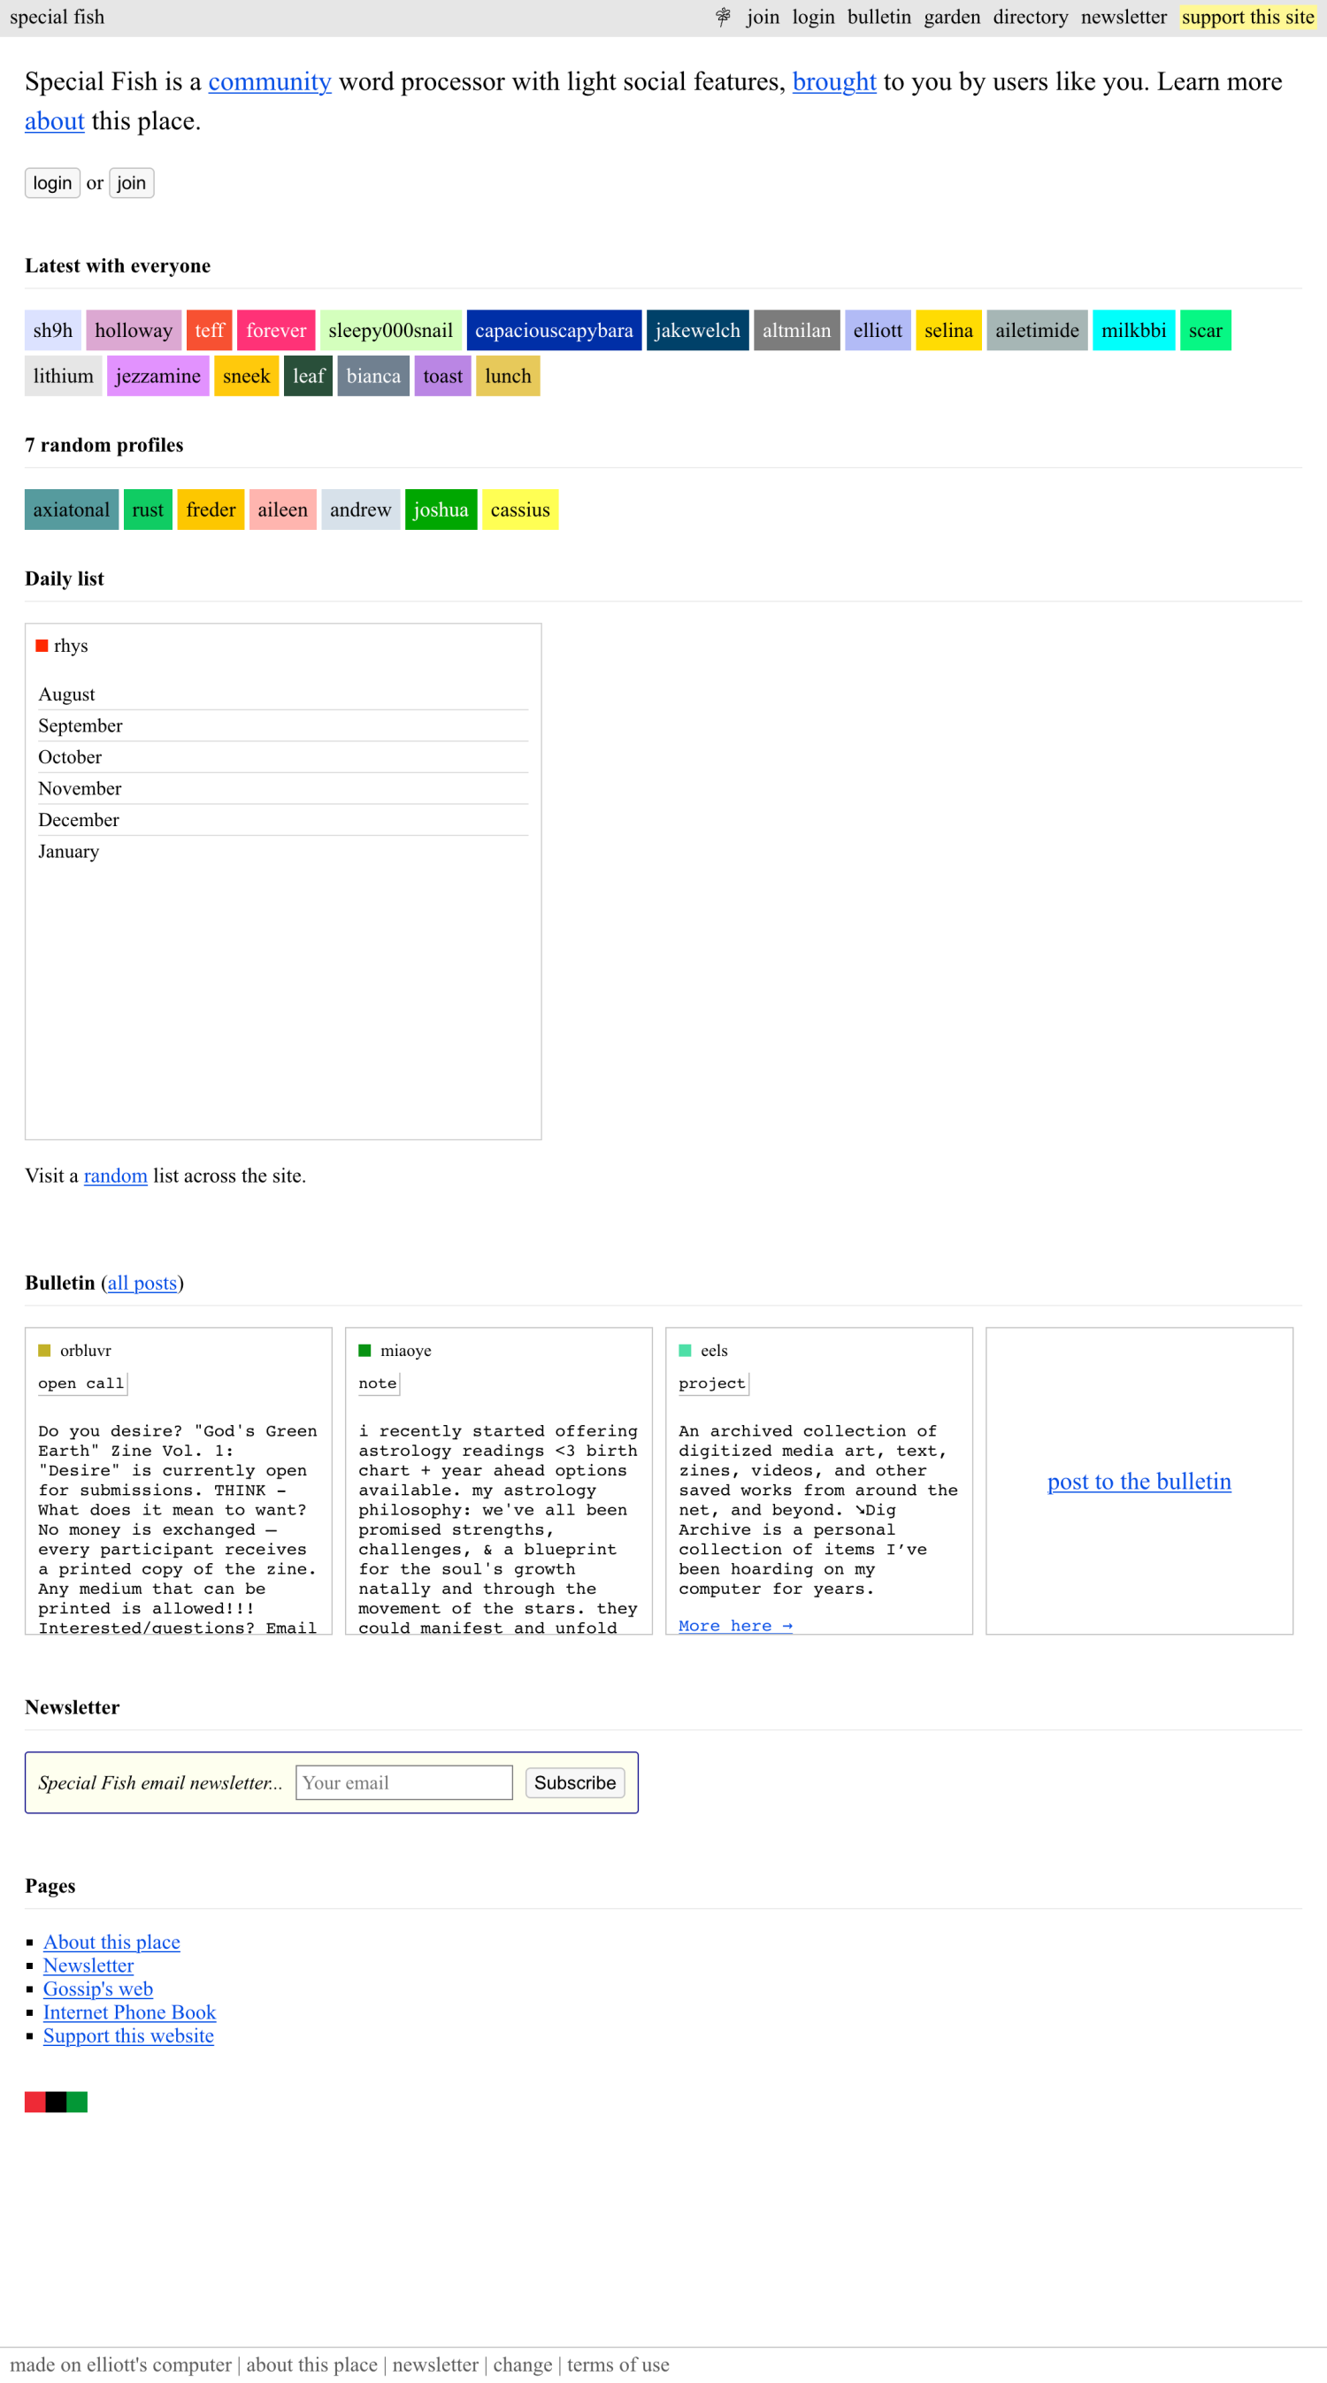Click the green square next to miaoye
Image resolution: width=1327 pixels, height=2383 pixels.
(364, 1350)
